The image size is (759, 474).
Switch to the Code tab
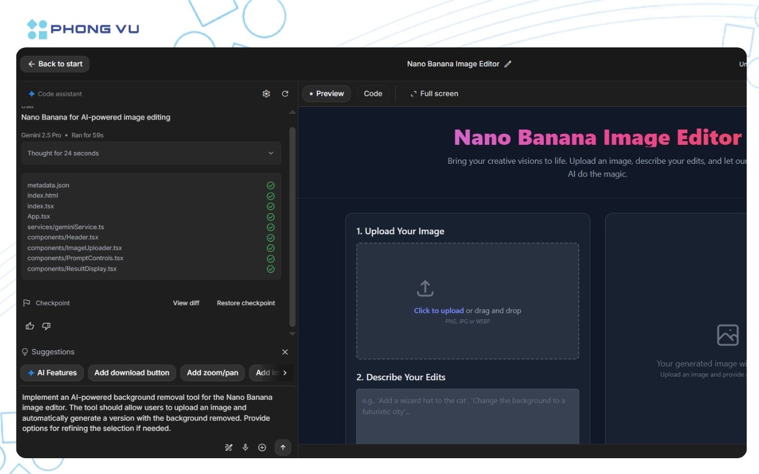(373, 93)
